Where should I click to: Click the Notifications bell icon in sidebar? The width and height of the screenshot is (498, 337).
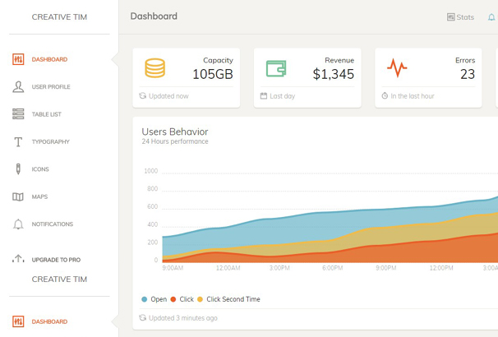coord(18,224)
